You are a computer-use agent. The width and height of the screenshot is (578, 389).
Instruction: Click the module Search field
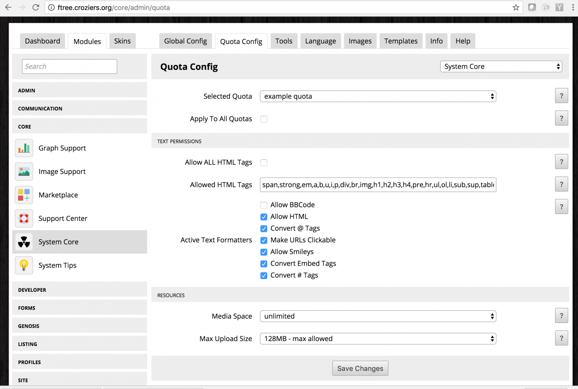coord(70,66)
